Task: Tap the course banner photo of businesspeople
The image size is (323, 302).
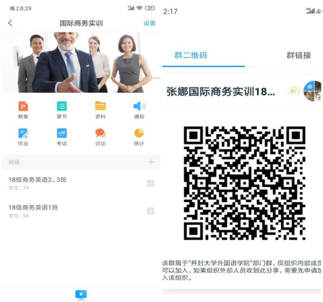Action: point(81,62)
